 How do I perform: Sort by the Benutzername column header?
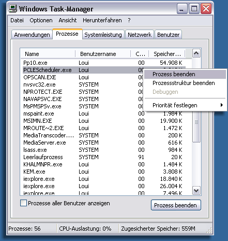tap(103, 54)
